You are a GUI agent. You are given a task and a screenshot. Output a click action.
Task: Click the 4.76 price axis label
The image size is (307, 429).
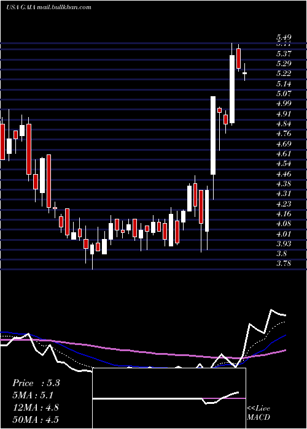(x=284, y=134)
